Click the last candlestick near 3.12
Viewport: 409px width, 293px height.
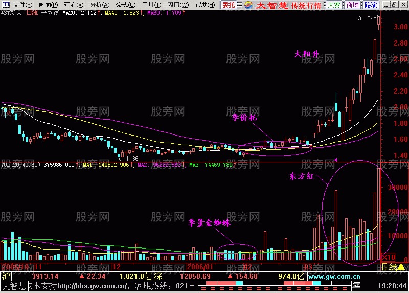pos(379,23)
